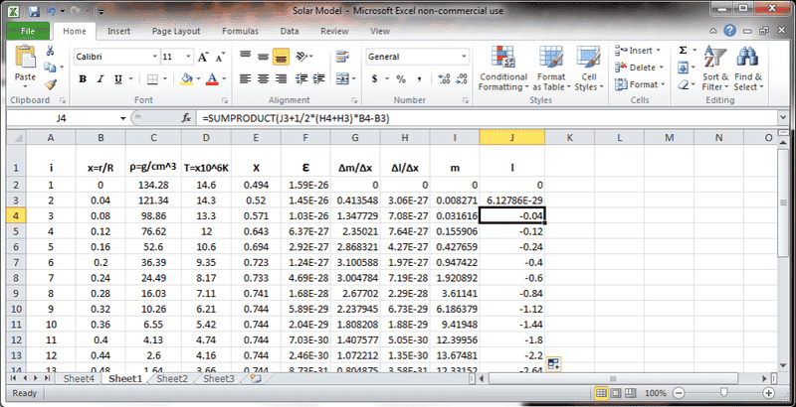Increase font size with Grow Font icon
796x407 pixels.
coord(203,57)
